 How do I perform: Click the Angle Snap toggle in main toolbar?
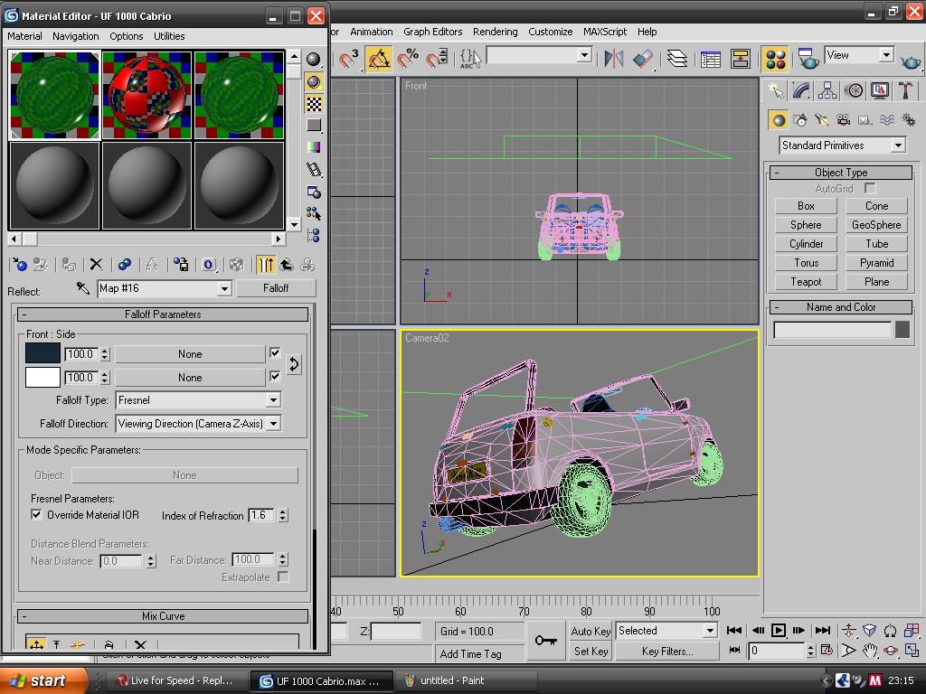379,59
